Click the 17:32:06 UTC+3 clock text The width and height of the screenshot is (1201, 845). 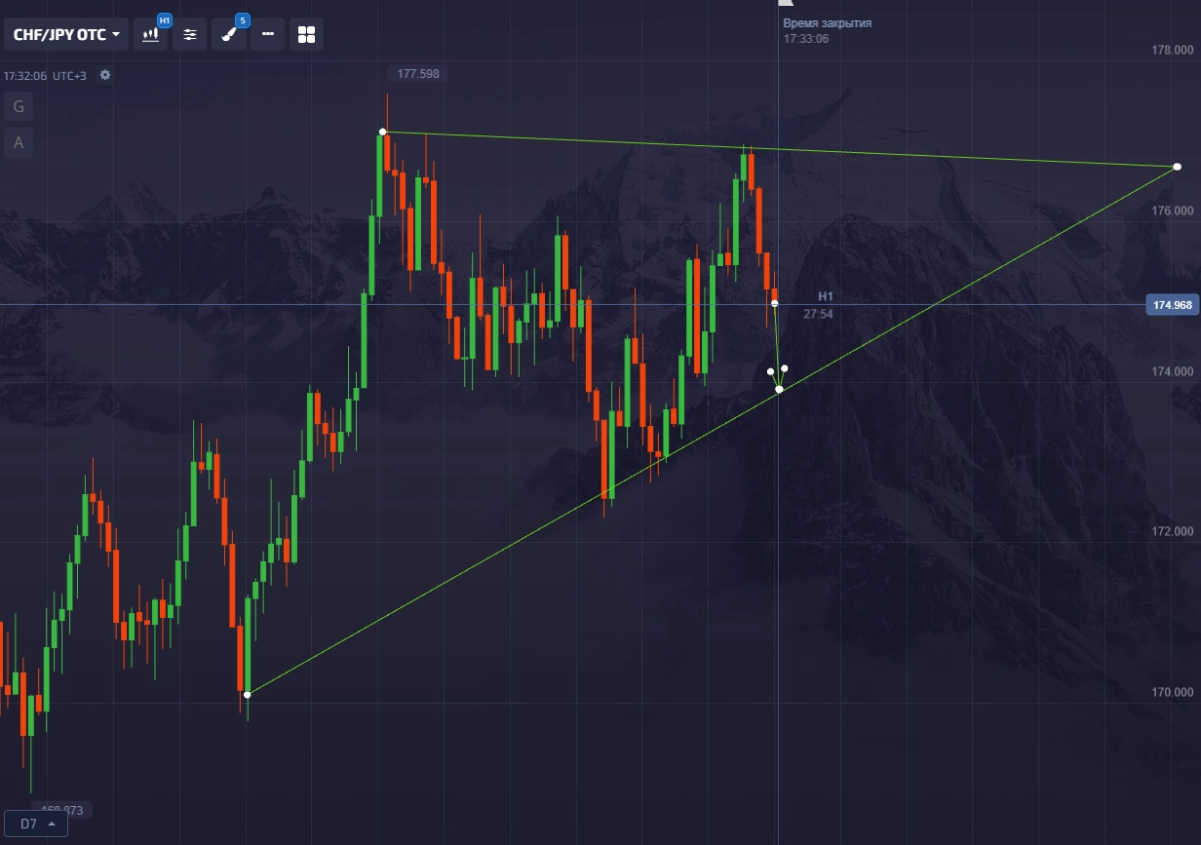[45, 75]
